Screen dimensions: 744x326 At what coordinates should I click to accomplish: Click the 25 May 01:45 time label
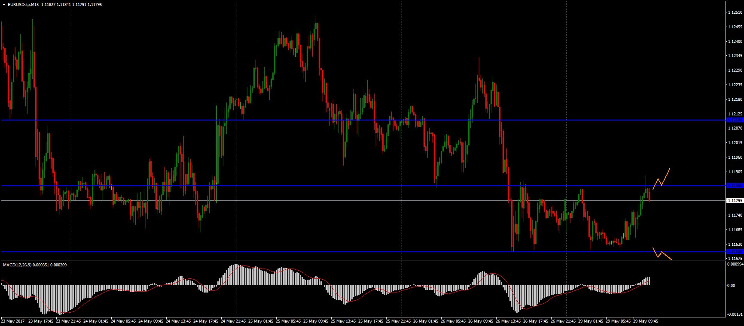pyautogui.click(x=261, y=321)
